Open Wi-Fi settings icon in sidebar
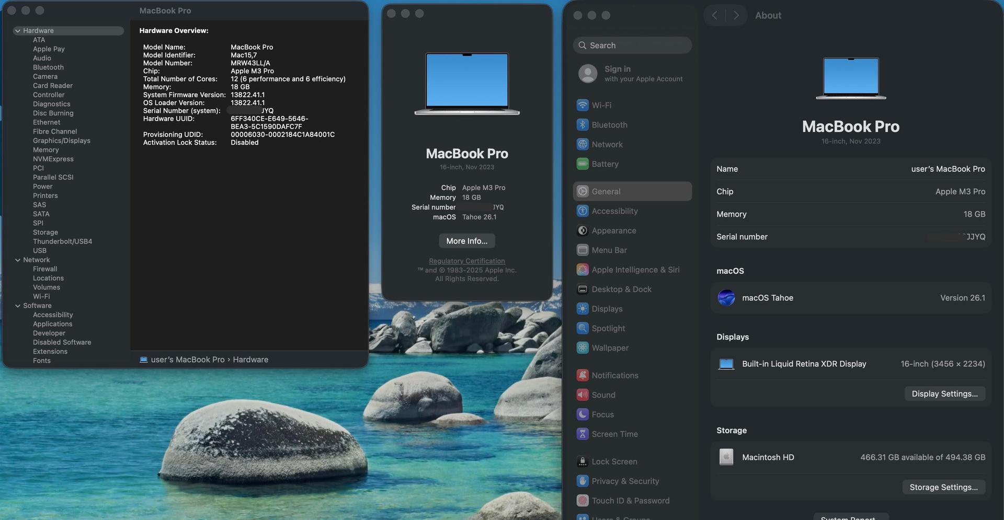 (582, 105)
